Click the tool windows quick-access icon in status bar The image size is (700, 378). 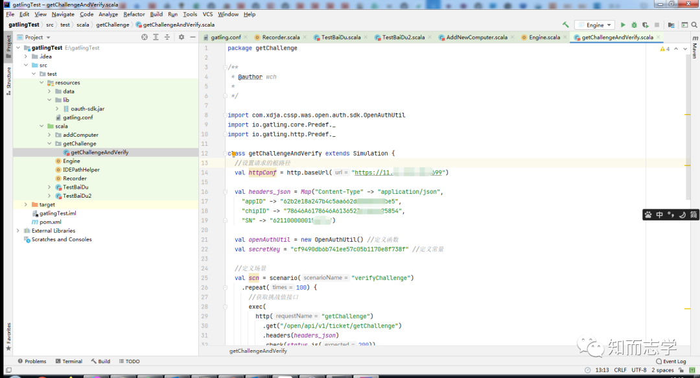pos(8,370)
